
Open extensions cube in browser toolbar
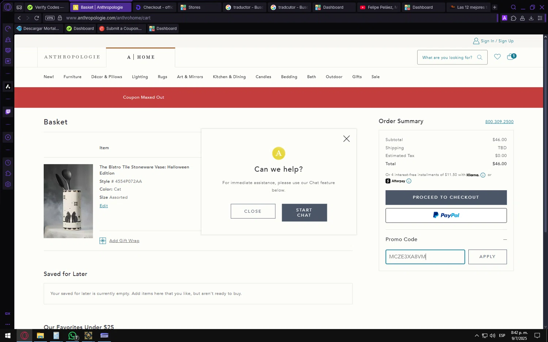click(x=513, y=18)
